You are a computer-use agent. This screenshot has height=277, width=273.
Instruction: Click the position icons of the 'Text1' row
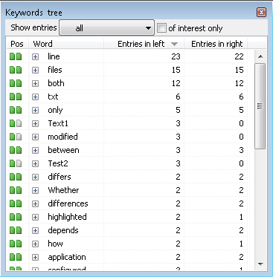pyautogui.click(x=16, y=123)
